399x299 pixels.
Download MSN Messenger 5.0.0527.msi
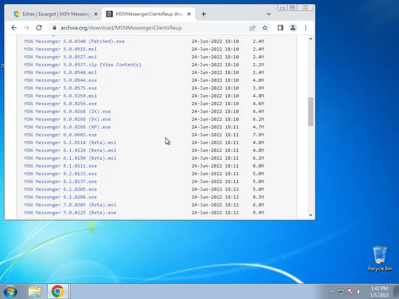coord(60,57)
